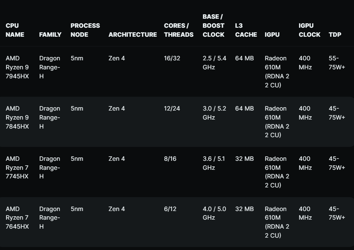The image size is (354, 250).
Task: Select the IGPU CLOCK column header
Action: 309,30
